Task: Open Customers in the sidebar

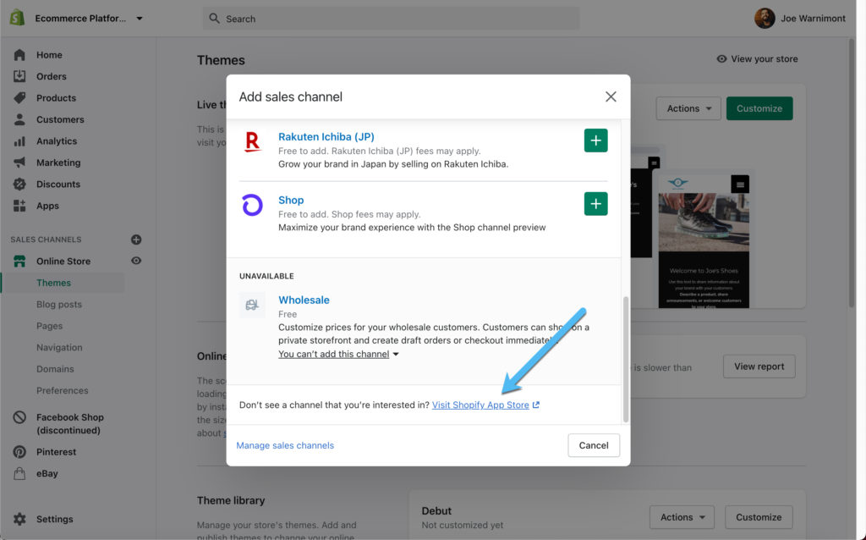Action: pyautogui.click(x=60, y=119)
